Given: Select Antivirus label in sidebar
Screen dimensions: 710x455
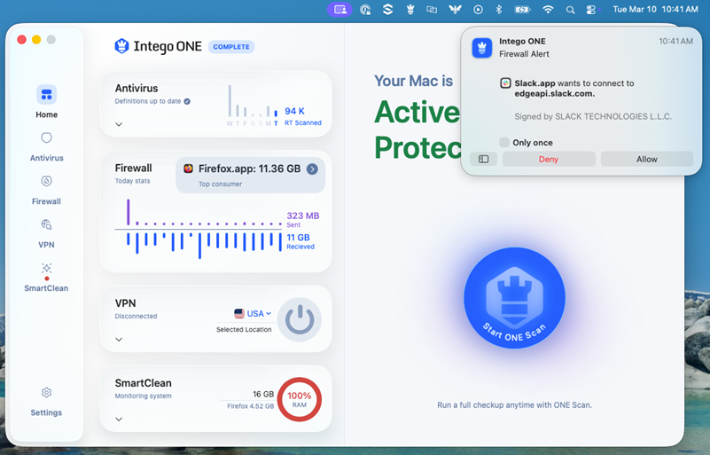Looking at the screenshot, I should pos(47,158).
